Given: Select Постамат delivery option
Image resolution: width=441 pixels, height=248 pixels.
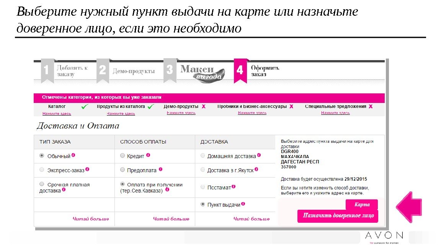Looking at the screenshot, I should coord(203,187).
